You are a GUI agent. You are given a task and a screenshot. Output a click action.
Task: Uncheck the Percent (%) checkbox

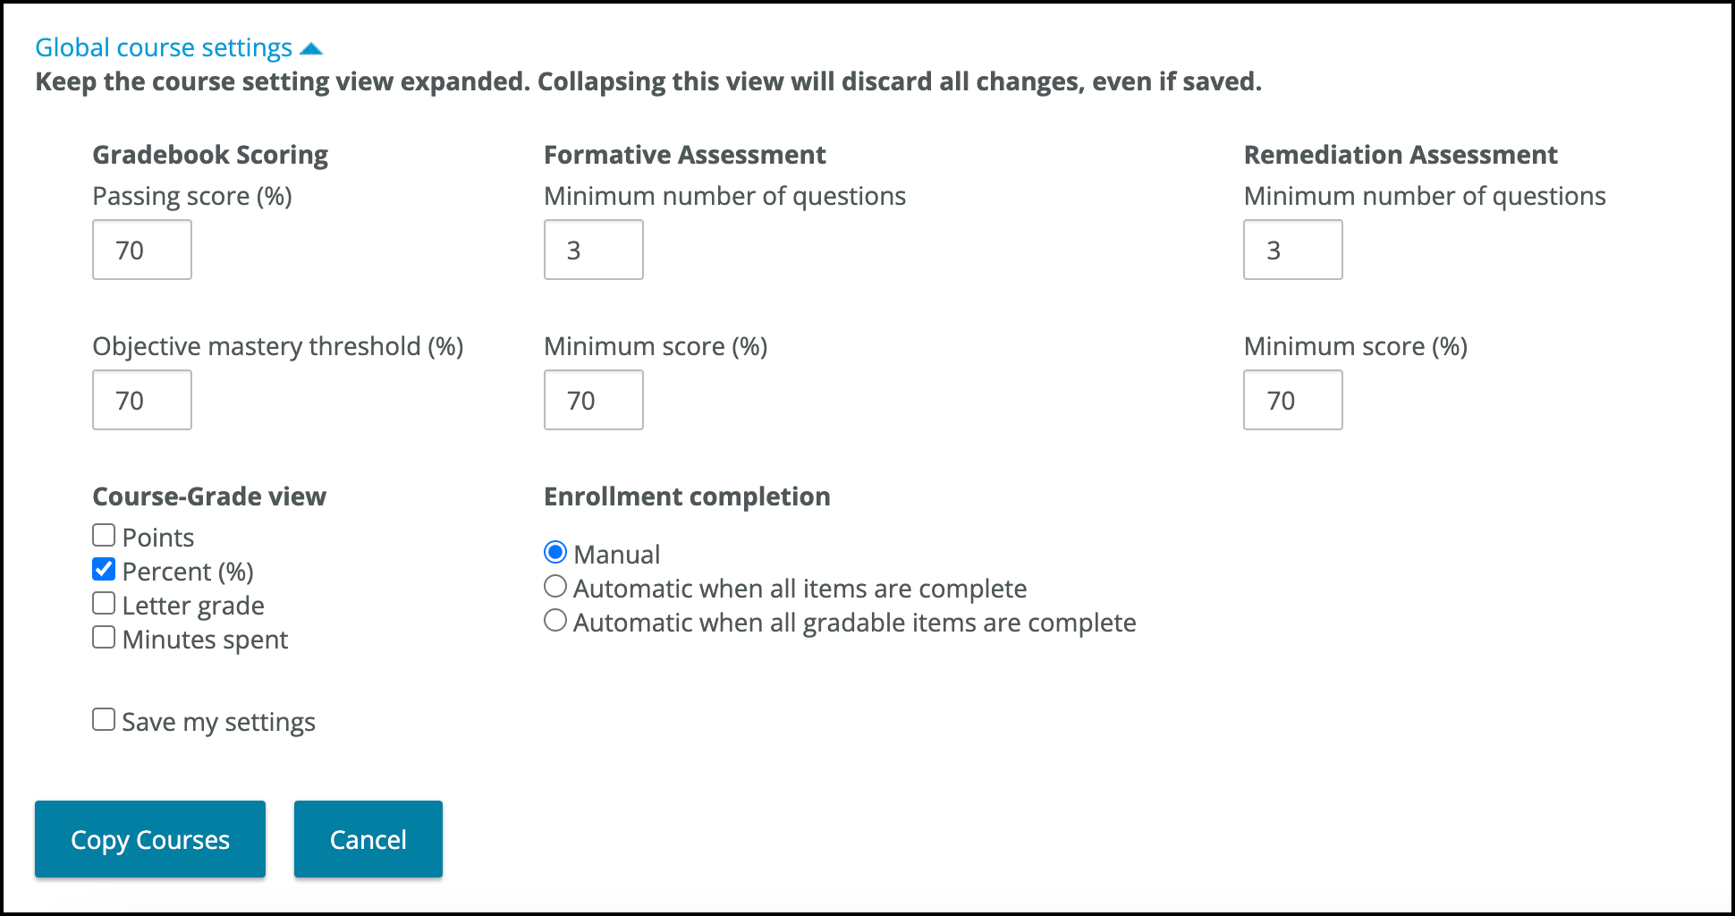(x=104, y=569)
